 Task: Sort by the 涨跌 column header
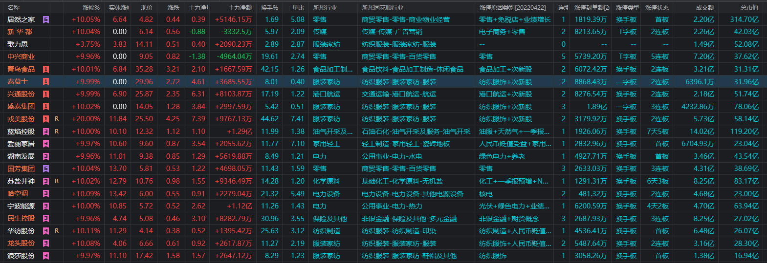[174, 7]
